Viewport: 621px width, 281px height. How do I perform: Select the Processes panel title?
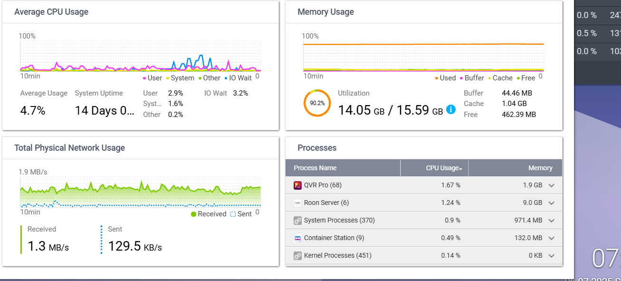point(317,148)
